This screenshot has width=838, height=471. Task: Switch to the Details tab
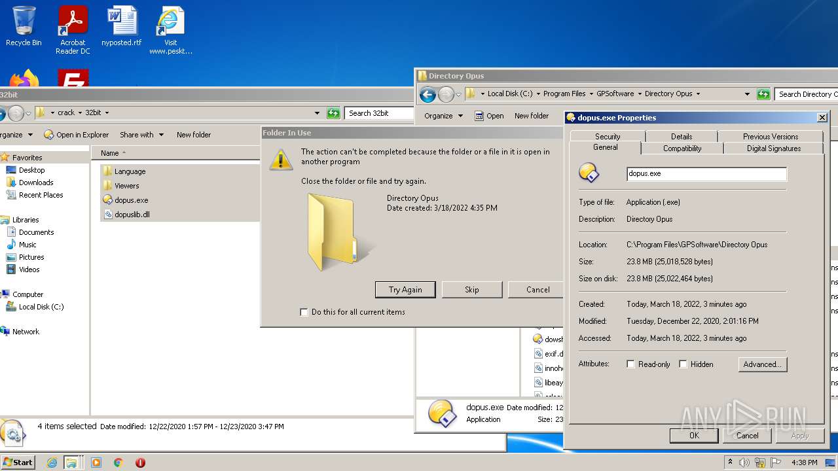pyautogui.click(x=682, y=137)
